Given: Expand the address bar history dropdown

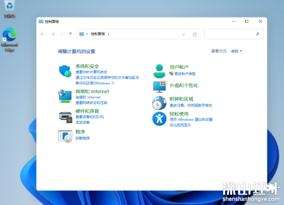Looking at the screenshot, I should [x=183, y=34].
